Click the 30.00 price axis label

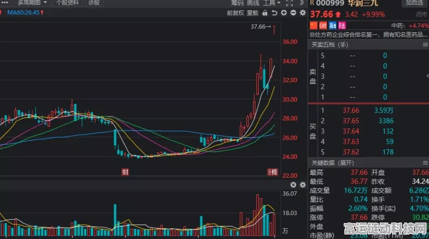pos(290,99)
